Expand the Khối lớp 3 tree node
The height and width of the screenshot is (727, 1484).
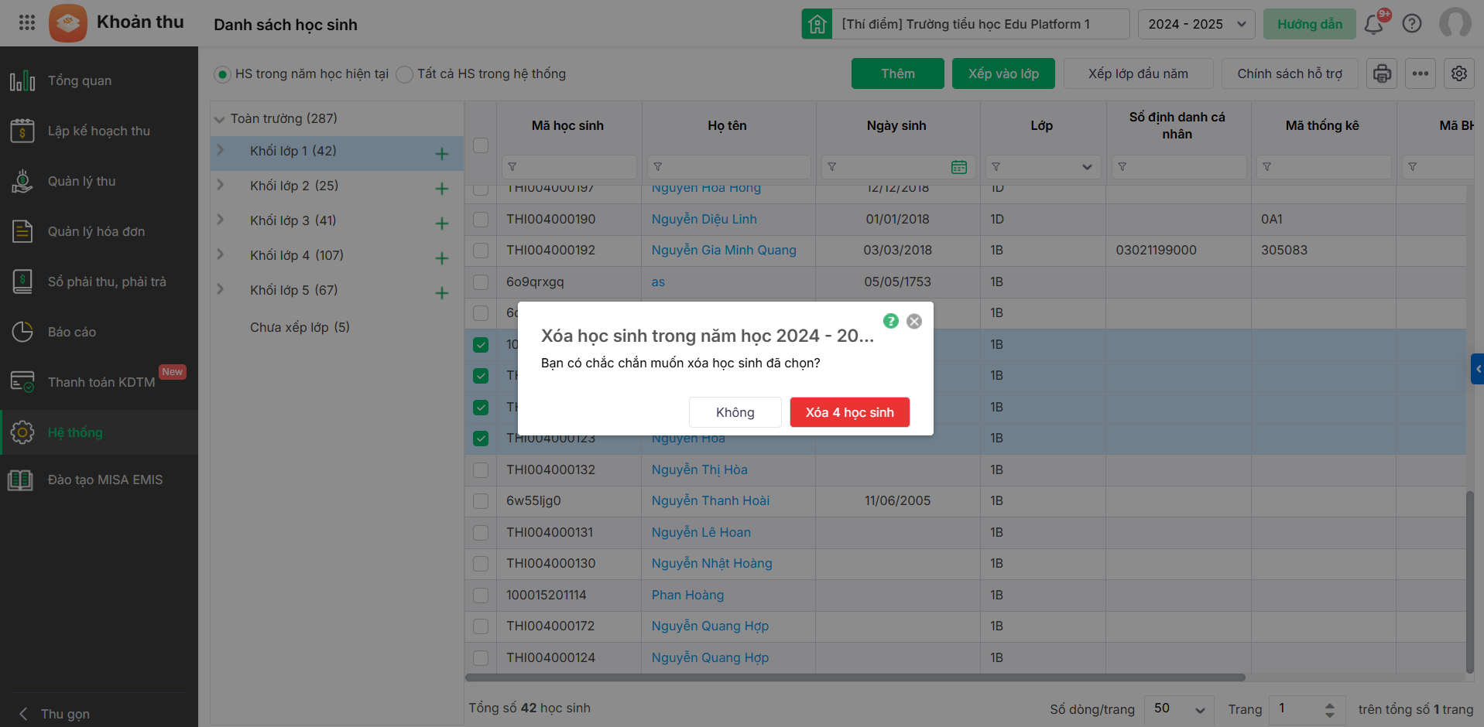tap(221, 220)
